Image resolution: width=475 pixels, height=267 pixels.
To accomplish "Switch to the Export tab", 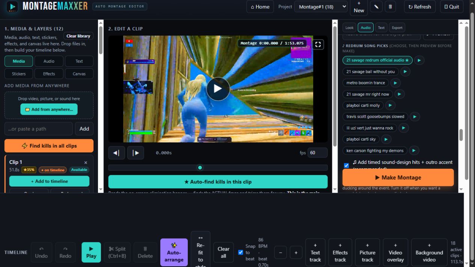I will tap(397, 27).
